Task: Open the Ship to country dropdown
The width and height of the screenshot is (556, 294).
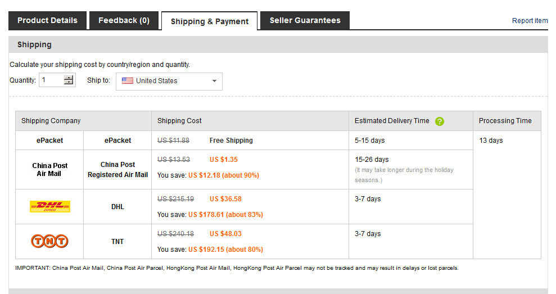Action: tap(169, 81)
